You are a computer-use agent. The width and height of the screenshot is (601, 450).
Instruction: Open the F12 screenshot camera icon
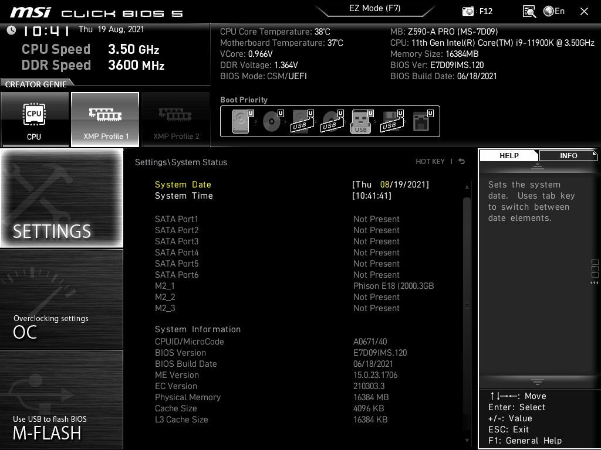click(x=468, y=11)
